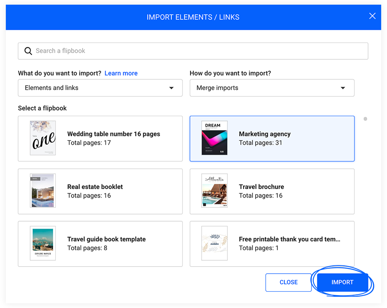Open the Elements and links dropdown

click(100, 88)
